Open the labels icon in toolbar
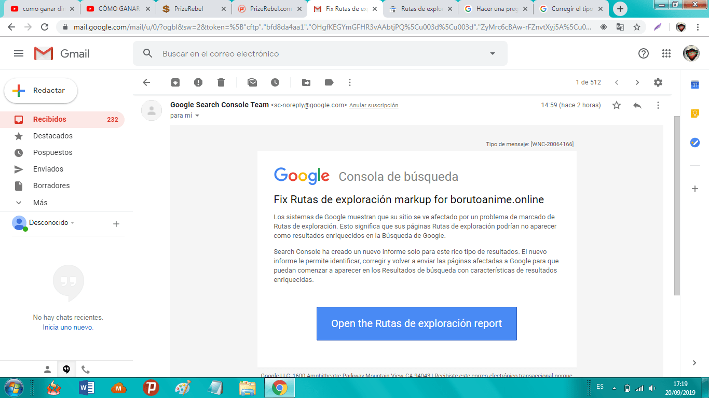This screenshot has height=398, width=709. click(329, 82)
